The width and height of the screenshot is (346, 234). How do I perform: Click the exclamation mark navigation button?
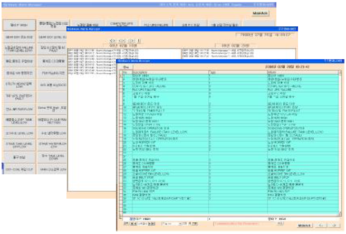click(x=139, y=41)
